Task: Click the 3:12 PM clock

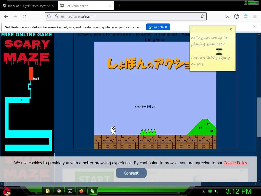Action: (x=239, y=191)
